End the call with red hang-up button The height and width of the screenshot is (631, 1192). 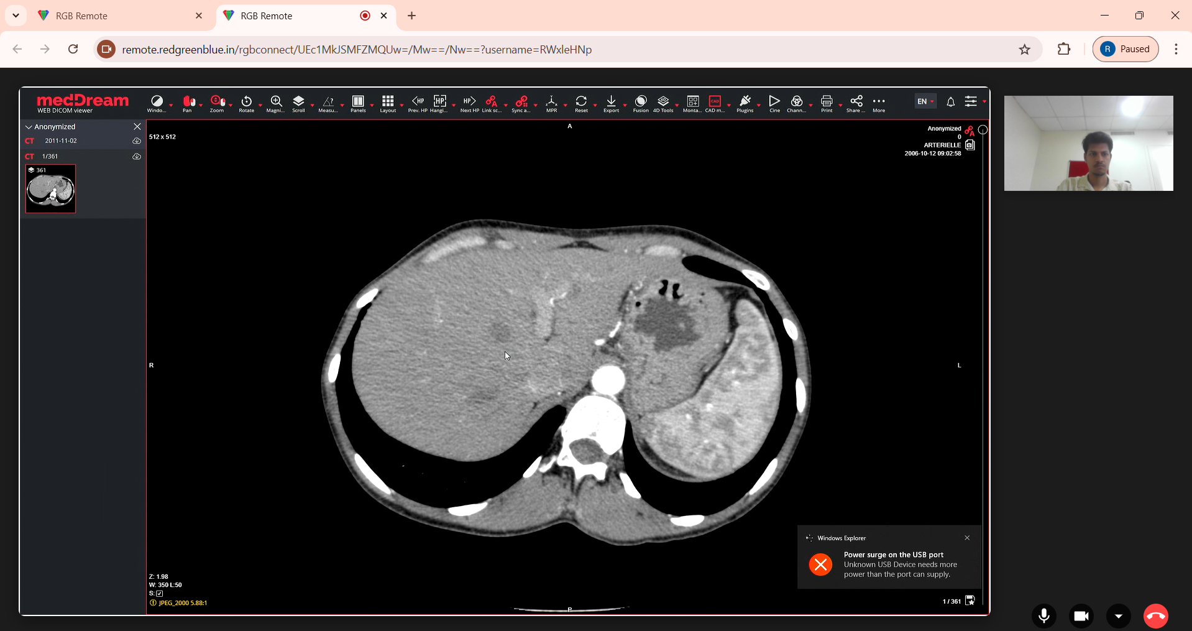click(x=1156, y=615)
